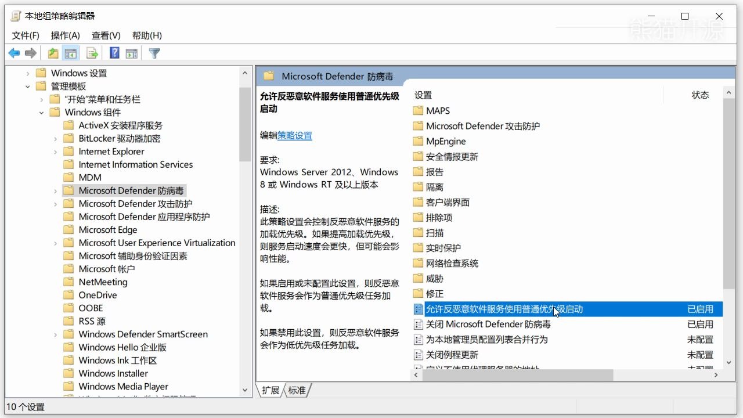Click the Forward arrow toolbar icon
Viewport: 743px width, 418px height.
click(31, 53)
